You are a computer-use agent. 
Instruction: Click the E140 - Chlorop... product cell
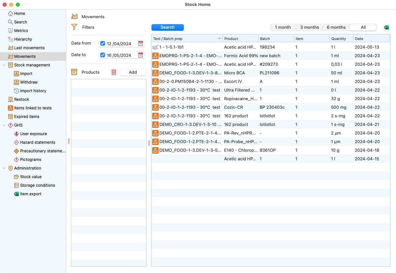click(241, 150)
